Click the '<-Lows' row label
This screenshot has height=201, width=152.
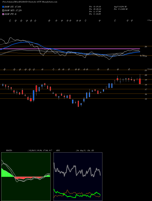pyautogui.click(x=149, y=69)
